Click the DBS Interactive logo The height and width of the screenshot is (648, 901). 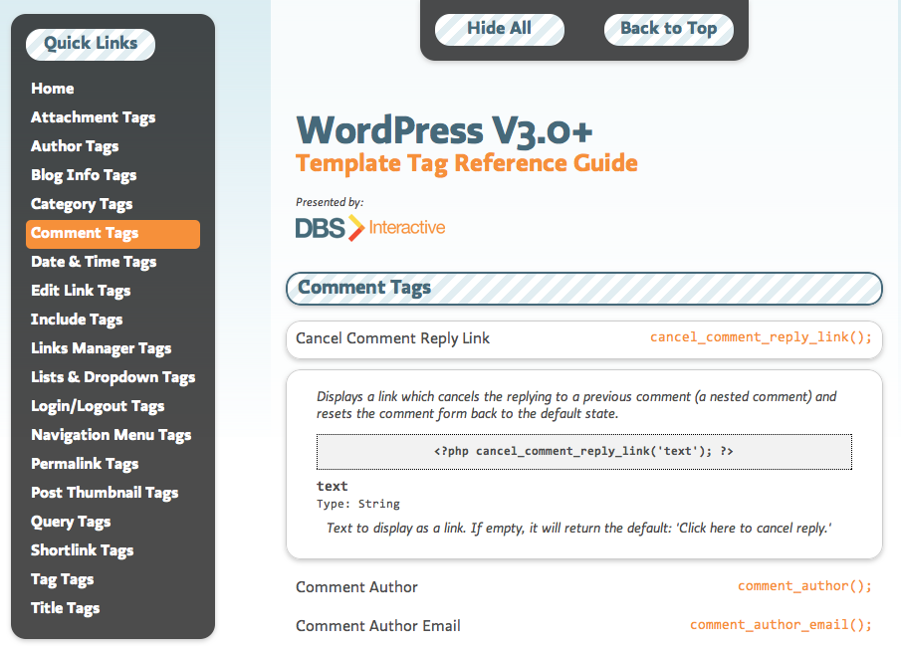point(370,228)
